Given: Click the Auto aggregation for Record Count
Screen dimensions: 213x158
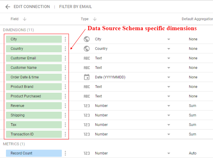Looking at the screenshot, I should (x=193, y=153).
